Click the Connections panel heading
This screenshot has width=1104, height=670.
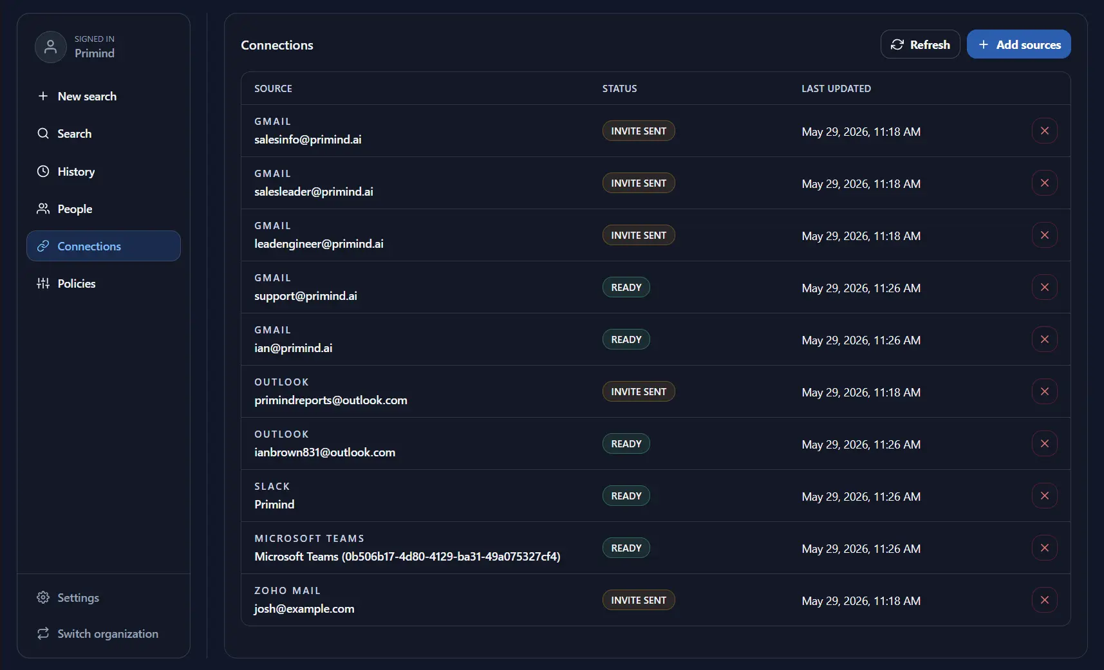click(277, 45)
